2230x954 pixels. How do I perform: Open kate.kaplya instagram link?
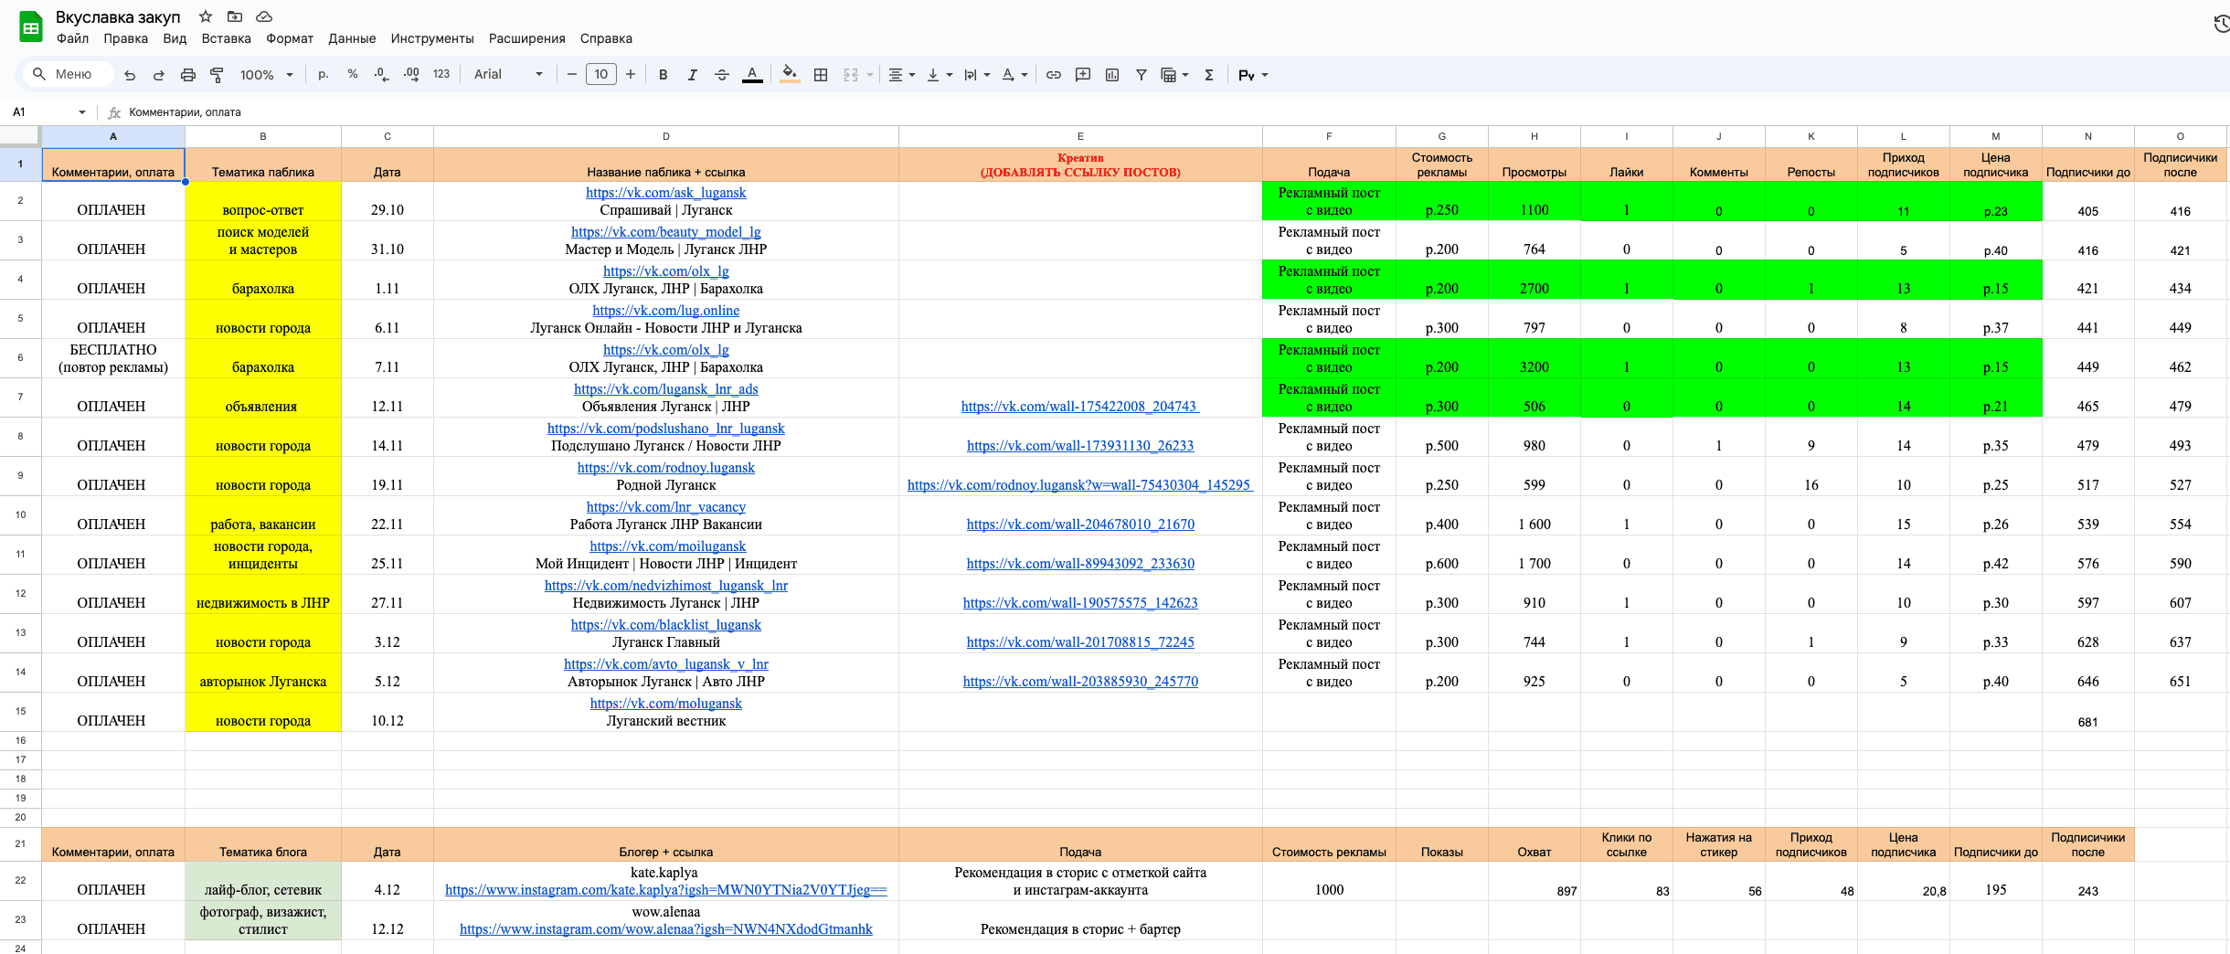coord(665,890)
